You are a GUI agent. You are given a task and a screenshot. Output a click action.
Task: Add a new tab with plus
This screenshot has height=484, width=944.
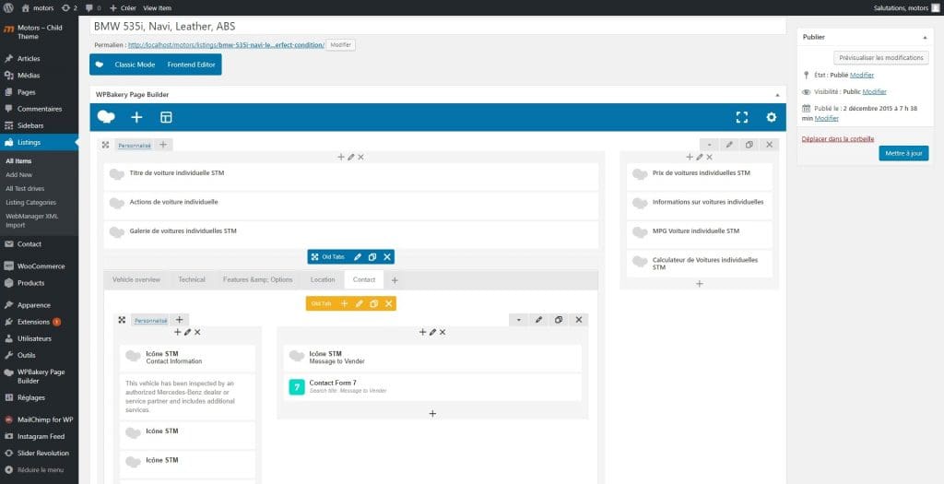coord(395,280)
